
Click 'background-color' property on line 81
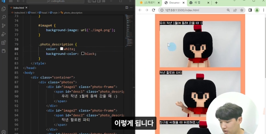[61, 54]
